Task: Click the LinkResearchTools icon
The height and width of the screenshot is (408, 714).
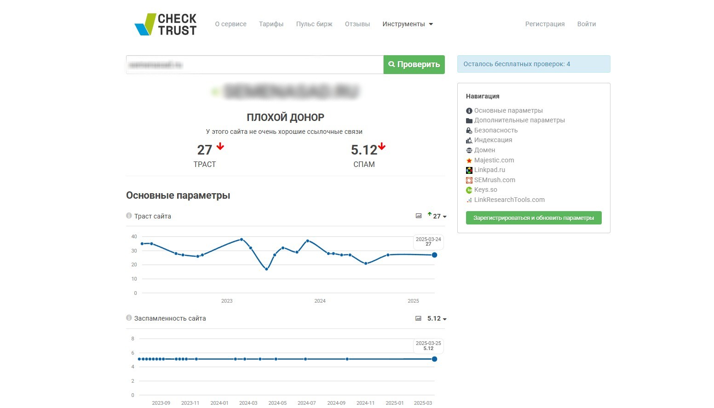Action: [x=469, y=200]
